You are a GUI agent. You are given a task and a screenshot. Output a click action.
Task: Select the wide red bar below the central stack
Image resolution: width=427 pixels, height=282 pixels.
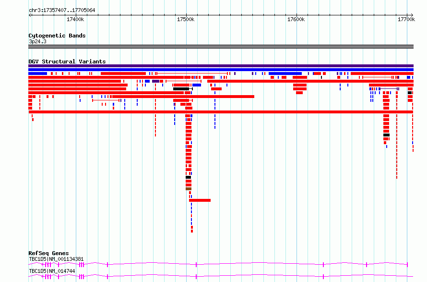(200, 200)
